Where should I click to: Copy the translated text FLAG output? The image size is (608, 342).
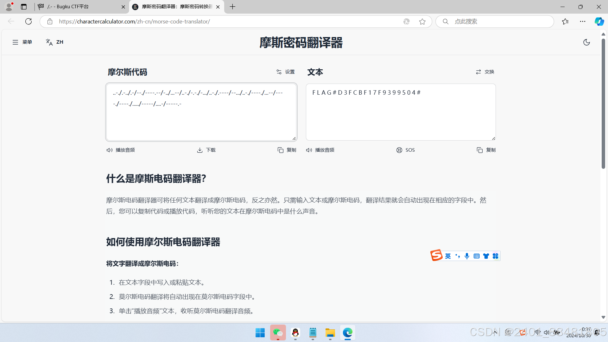486,150
